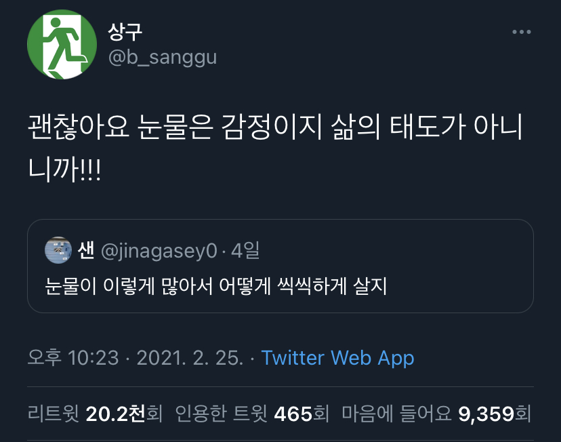The image size is (561, 442).
Task: Click the Twitter Web App source link
Action: click(x=337, y=358)
